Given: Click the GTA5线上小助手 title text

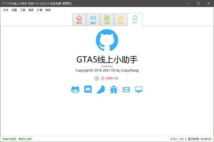Looking at the screenshot, I should pos(107,59).
